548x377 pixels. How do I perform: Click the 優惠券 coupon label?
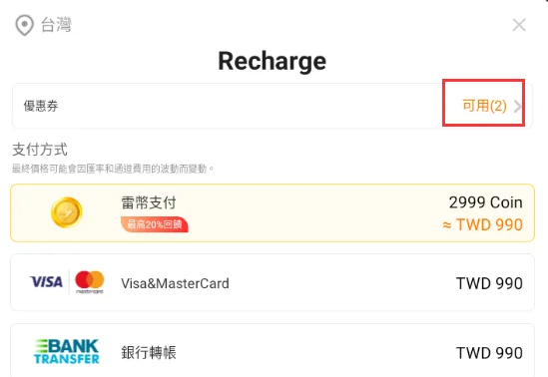pyautogui.click(x=41, y=106)
